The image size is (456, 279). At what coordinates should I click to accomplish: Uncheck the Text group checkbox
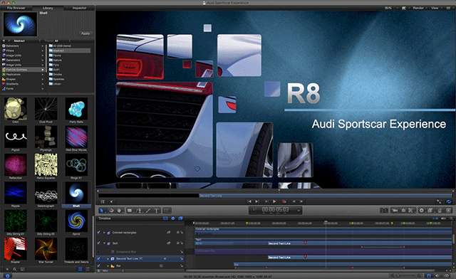[98, 243]
